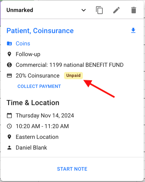Click the credit card coinsurance icon
Screen dimensions: 145x182
(9, 76)
